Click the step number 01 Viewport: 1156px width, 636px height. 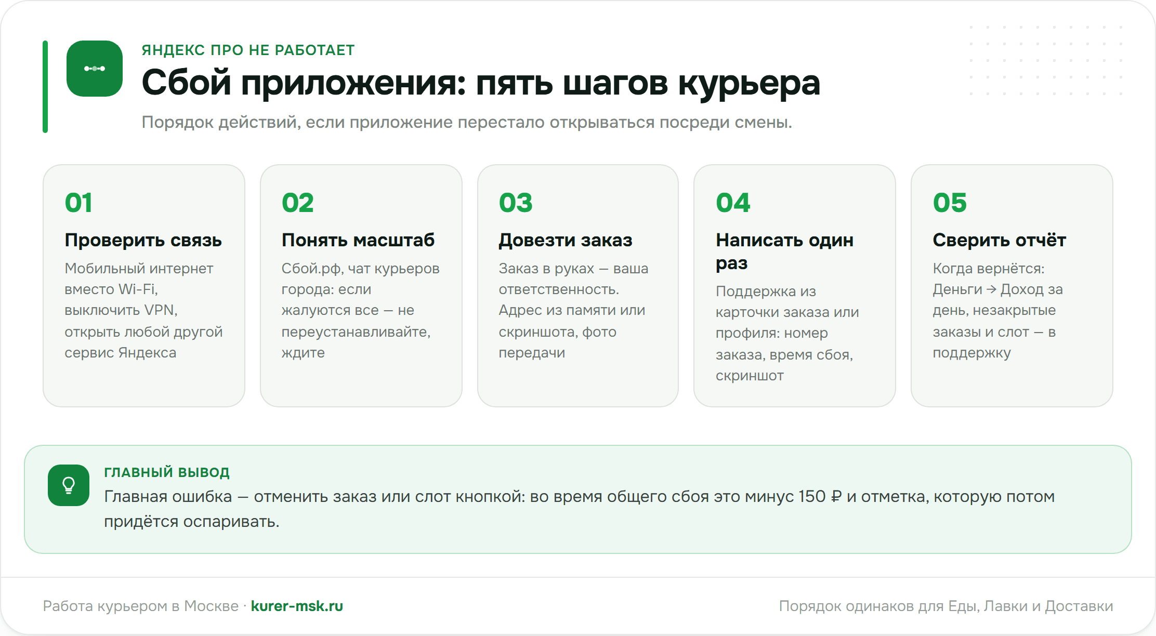tap(78, 203)
